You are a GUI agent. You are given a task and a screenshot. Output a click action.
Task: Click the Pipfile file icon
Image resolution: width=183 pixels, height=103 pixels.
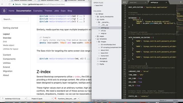click(98, 64)
